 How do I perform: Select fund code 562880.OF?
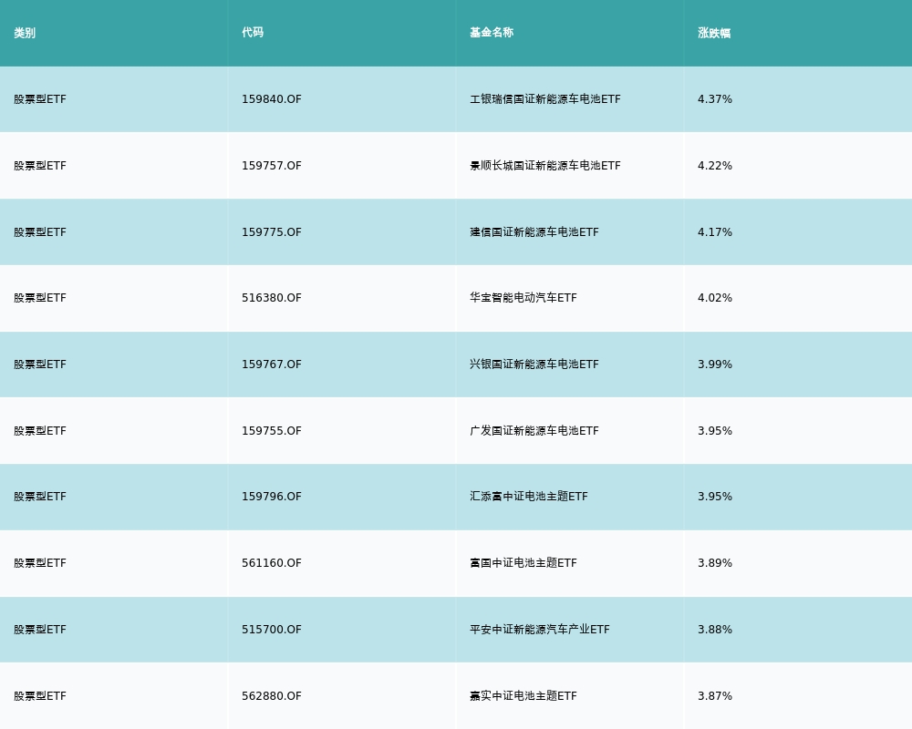(272, 696)
